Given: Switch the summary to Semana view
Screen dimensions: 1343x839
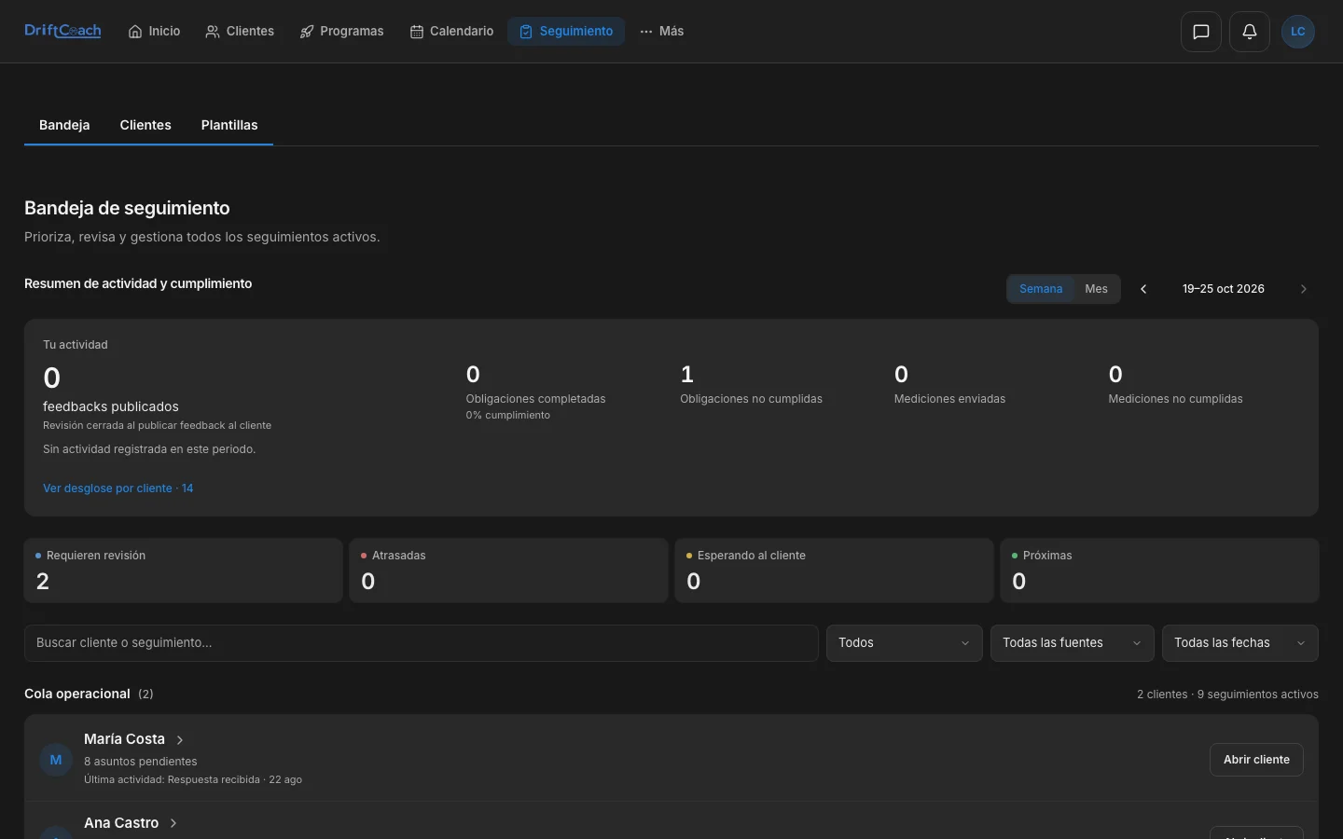Looking at the screenshot, I should (x=1041, y=289).
